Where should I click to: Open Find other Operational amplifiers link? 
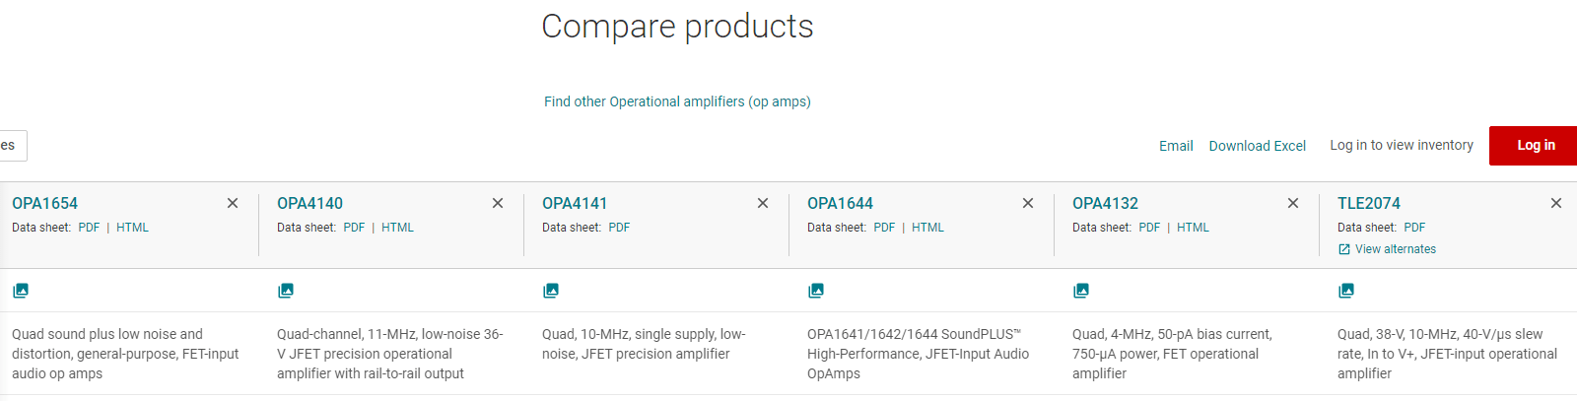click(677, 101)
